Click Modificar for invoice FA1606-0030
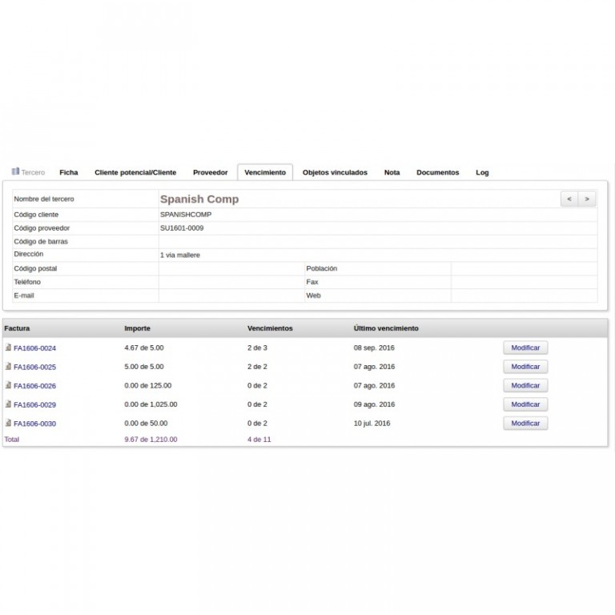 [x=525, y=423]
